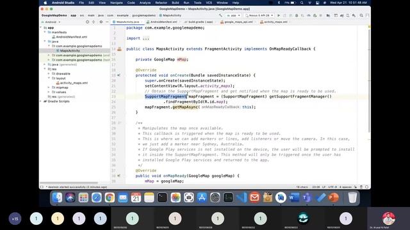Viewport: 410px width, 230px height.
Task: Click the onMapReady override gutter icon
Action: pyautogui.click(x=119, y=176)
